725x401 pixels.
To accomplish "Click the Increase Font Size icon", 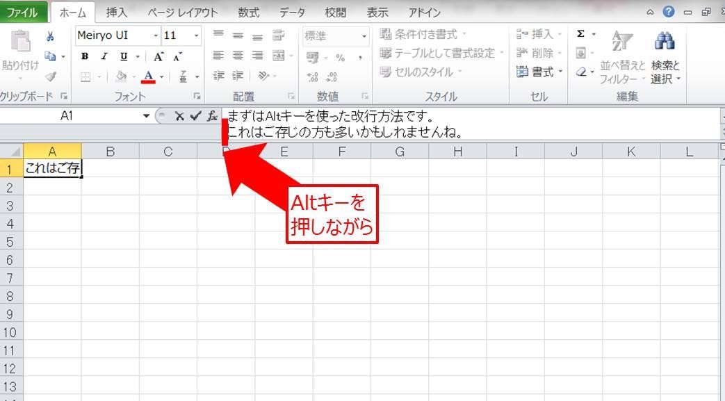I will 158,57.
